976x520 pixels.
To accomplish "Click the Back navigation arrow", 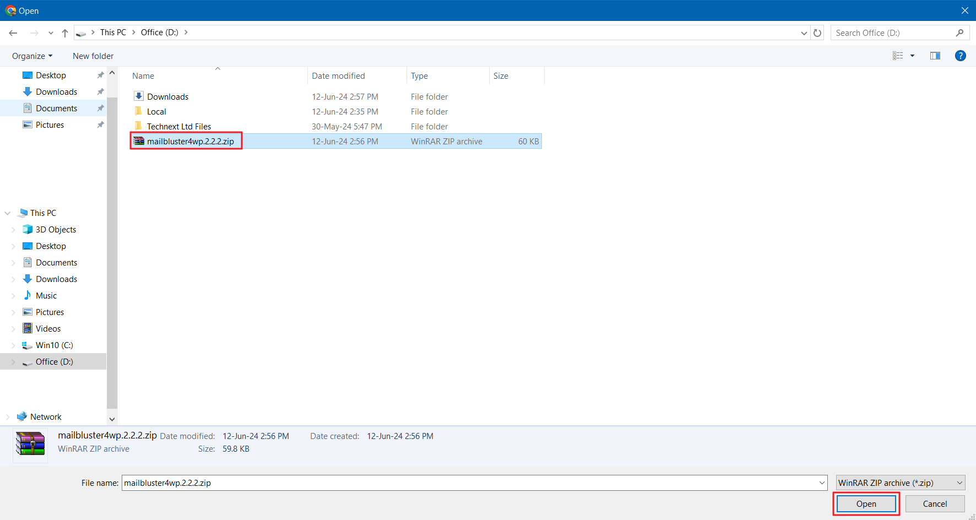I will pyautogui.click(x=13, y=33).
